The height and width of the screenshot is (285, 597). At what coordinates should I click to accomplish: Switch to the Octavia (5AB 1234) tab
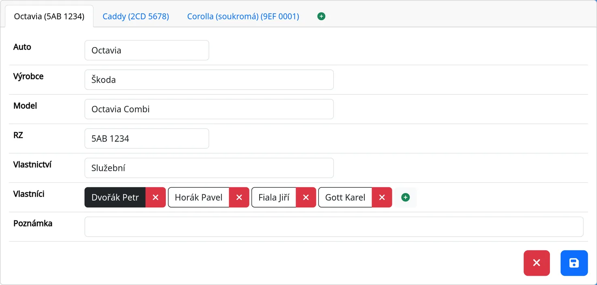click(49, 16)
